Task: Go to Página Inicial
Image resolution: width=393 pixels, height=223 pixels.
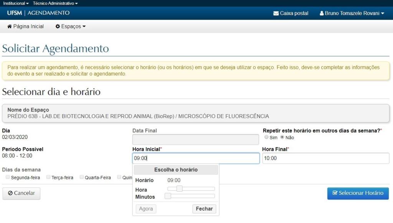Action: point(28,26)
